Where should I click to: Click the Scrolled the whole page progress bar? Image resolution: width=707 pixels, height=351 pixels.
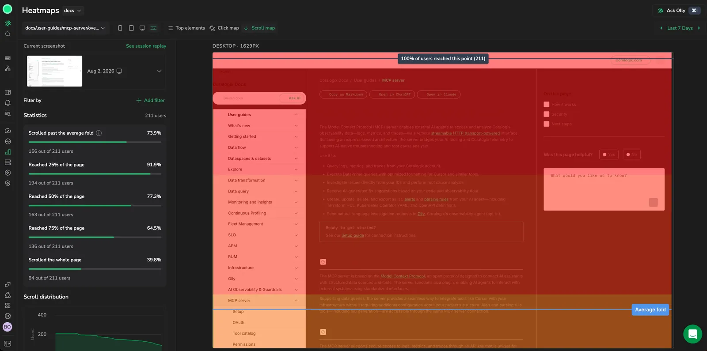pyautogui.click(x=95, y=269)
